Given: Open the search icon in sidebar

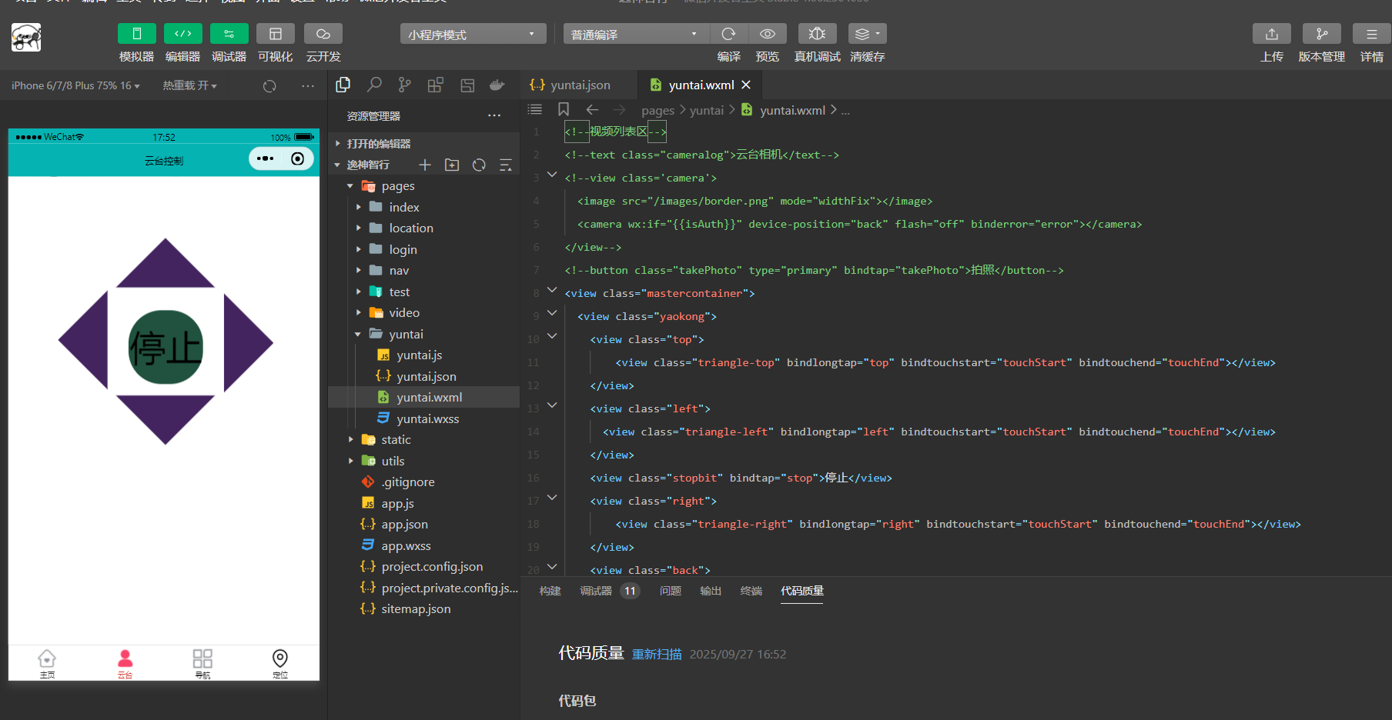Looking at the screenshot, I should 374,85.
